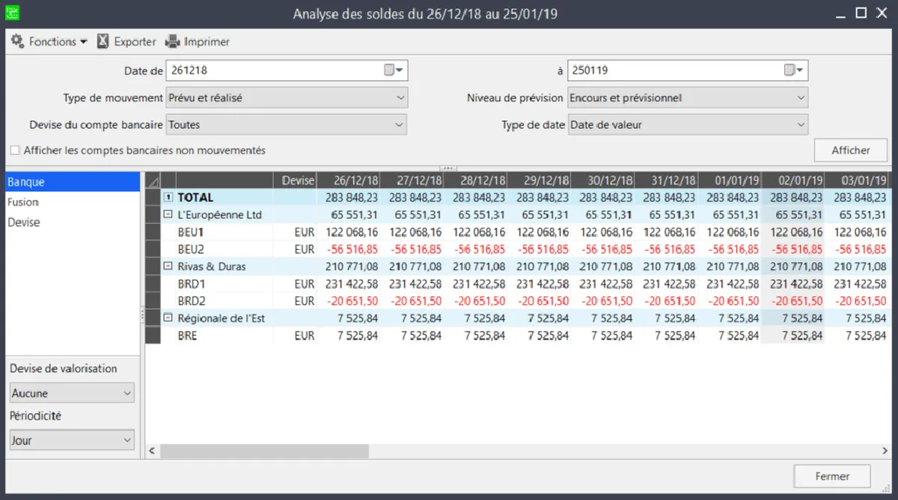This screenshot has height=500, width=898.
Task: Select the Devise view in sidebar
Action: (24, 222)
